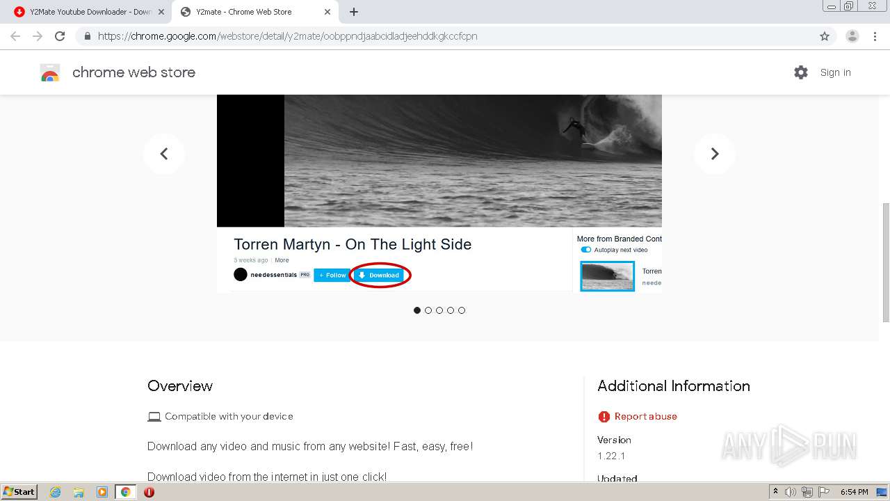Viewport: 890px width, 501px height.
Task: Launch Internet Explorer from the taskbar
Action: [56, 492]
